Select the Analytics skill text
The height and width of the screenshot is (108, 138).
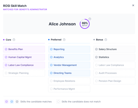coord(59,57)
